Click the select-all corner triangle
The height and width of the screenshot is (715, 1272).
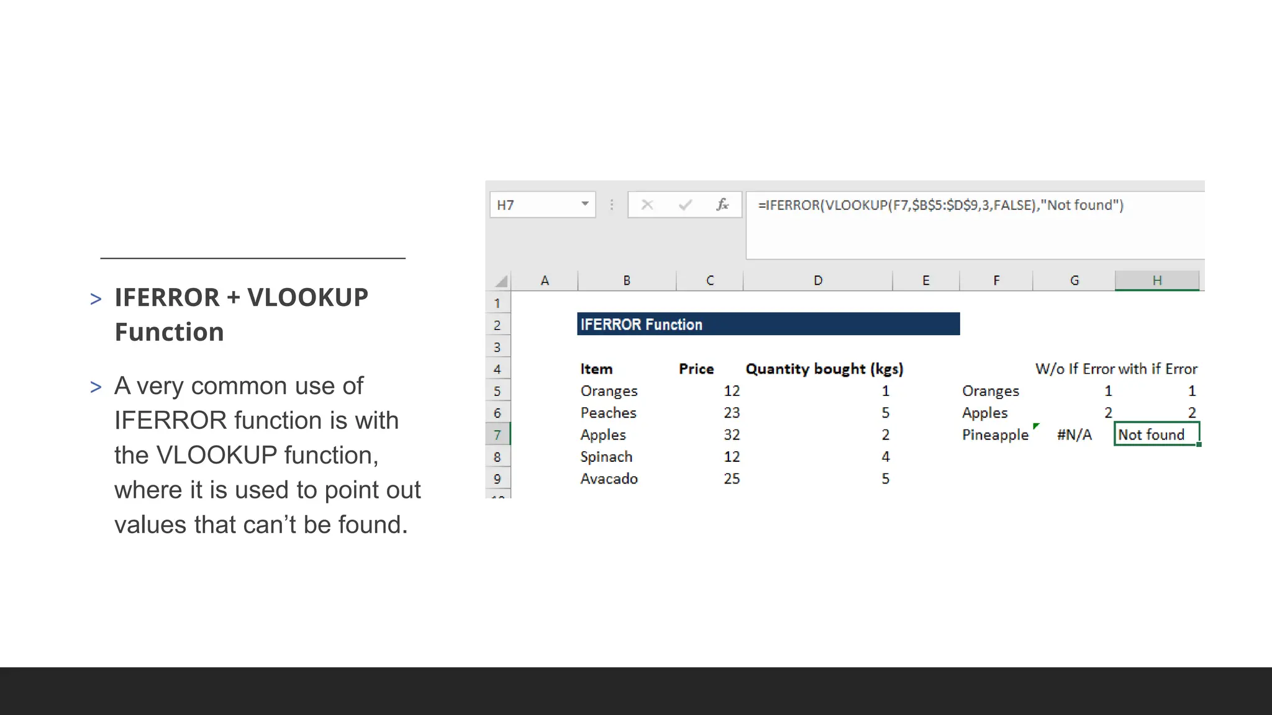[501, 281]
